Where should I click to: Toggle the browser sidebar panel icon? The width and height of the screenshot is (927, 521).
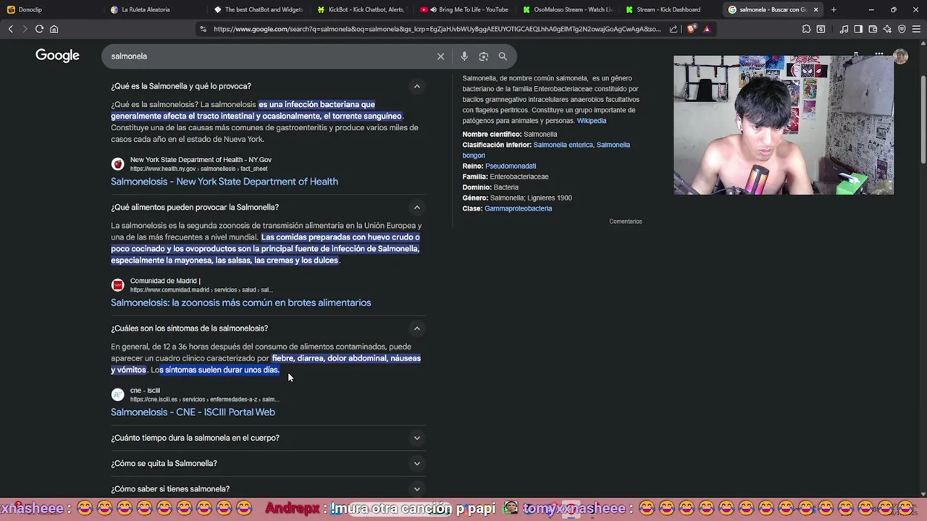(858, 29)
